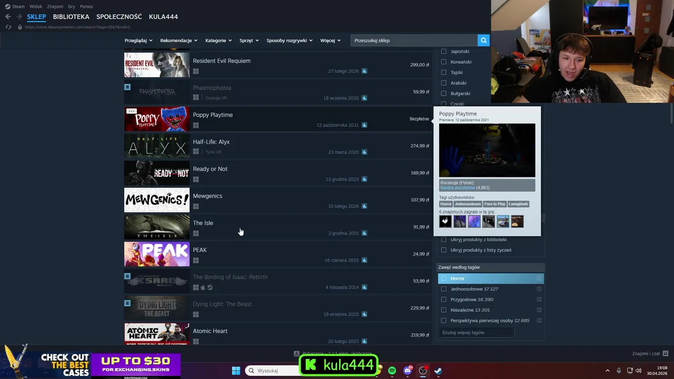Expand the Sposoby rozgrywki dropdown

[x=290, y=41]
